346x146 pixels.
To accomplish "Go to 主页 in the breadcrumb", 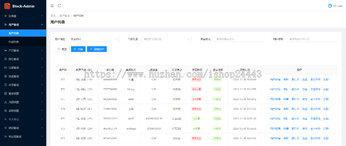I will (53, 16).
